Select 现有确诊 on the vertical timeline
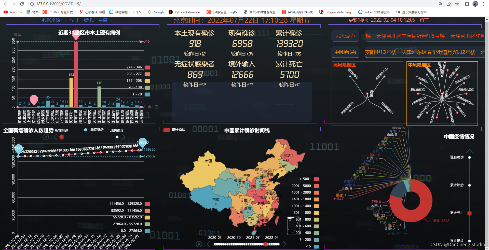The width and height of the screenshot is (489, 250). tap(469, 157)
